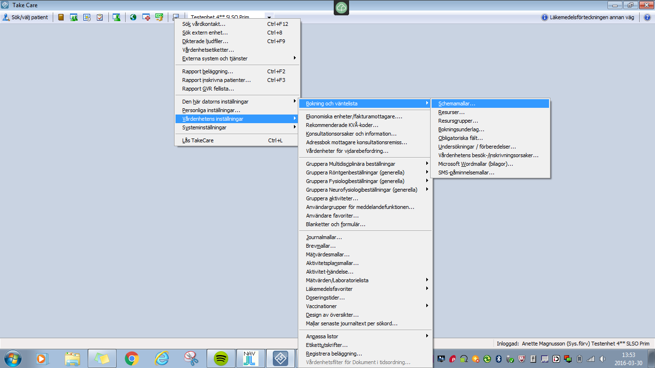Expand Läkemedelsfavoriter submenu
The image size is (655, 368).
click(x=365, y=289)
